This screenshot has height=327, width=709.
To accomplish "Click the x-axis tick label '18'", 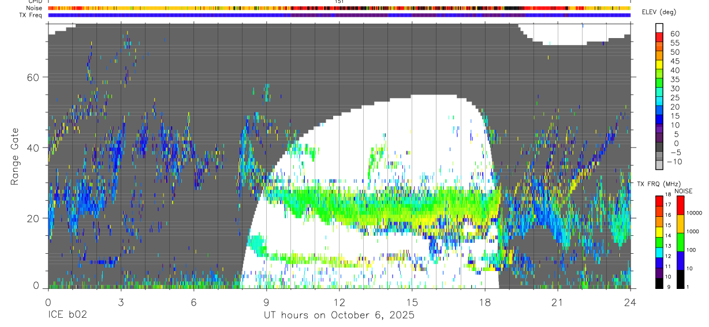I will pos(485,302).
